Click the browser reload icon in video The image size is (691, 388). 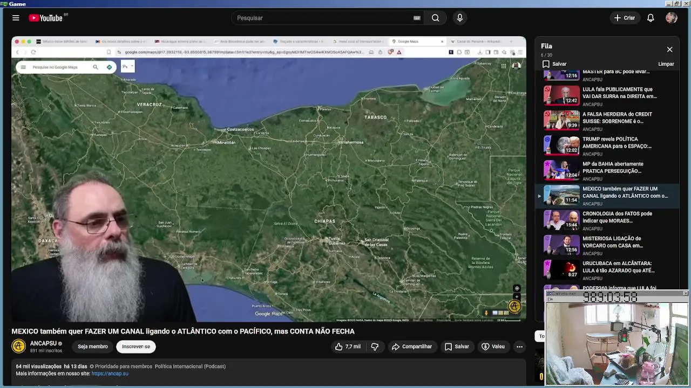click(x=33, y=52)
